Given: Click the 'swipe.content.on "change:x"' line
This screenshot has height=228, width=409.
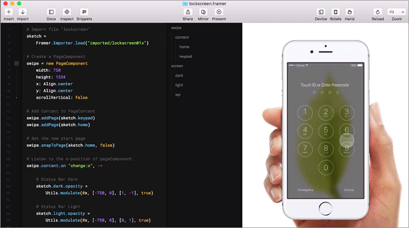Looking at the screenshot, I should pyautogui.click(x=64, y=166).
